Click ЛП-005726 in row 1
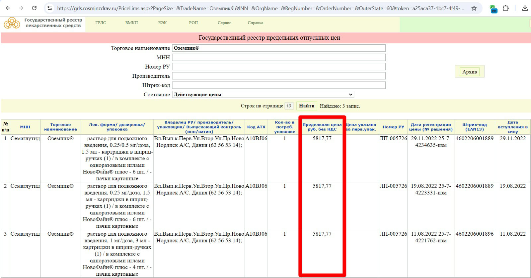The width and height of the screenshot is (531, 278). pyautogui.click(x=393, y=138)
